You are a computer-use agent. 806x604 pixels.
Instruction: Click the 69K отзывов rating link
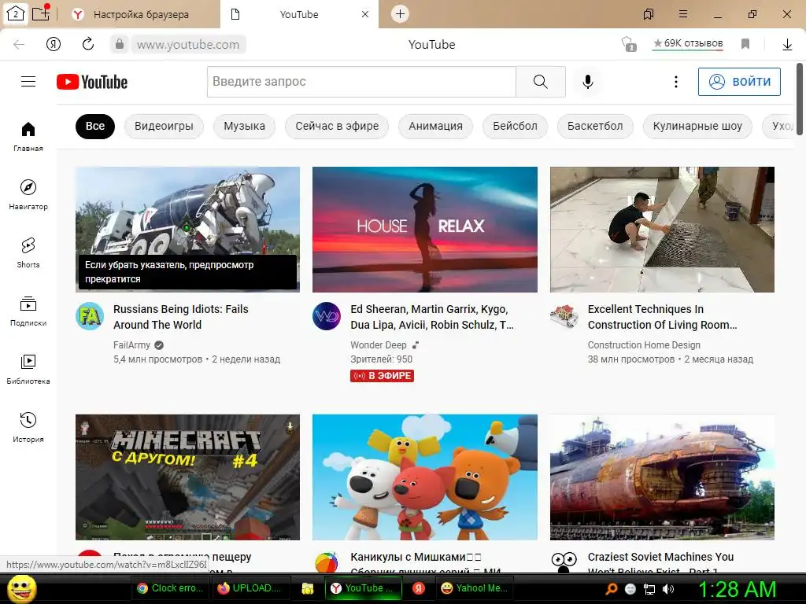point(688,44)
